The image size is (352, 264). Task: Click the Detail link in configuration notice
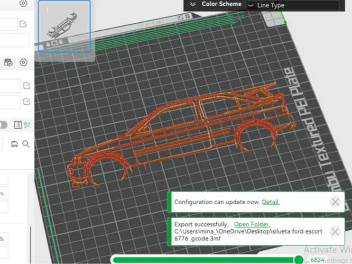[271, 202]
